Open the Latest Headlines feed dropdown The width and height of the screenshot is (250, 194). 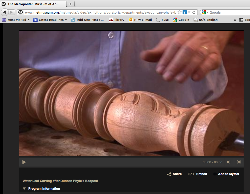[x=50, y=20]
